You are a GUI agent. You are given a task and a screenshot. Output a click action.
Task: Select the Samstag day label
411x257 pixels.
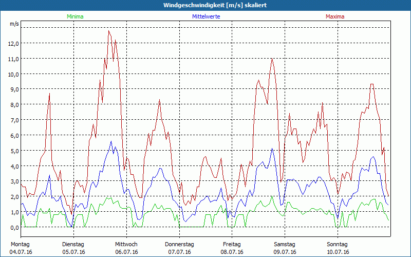pos(285,244)
